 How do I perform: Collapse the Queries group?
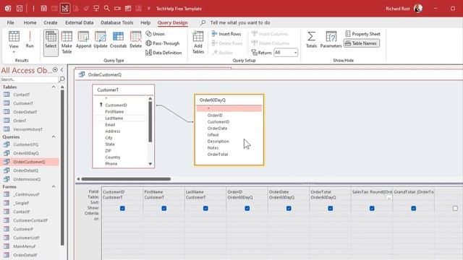pyautogui.click(x=54, y=136)
